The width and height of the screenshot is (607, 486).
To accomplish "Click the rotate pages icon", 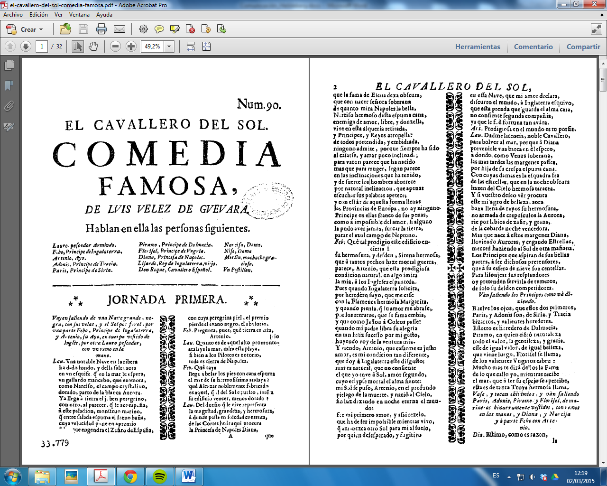I will click(206, 29).
